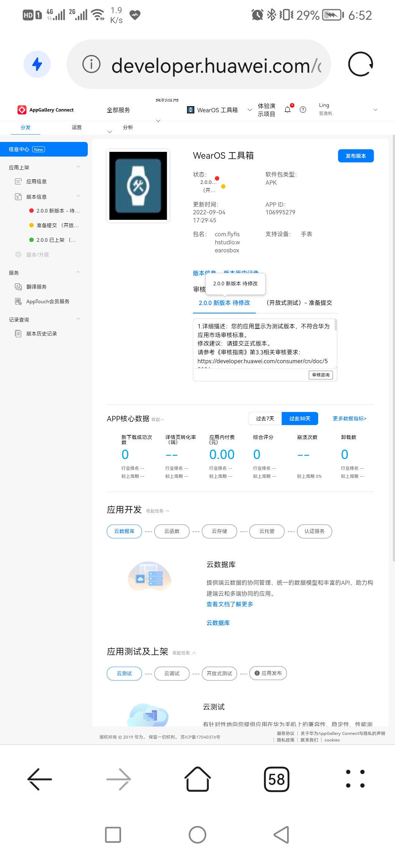Click the version info sidebar icon
The image size is (395, 856).
click(x=18, y=197)
